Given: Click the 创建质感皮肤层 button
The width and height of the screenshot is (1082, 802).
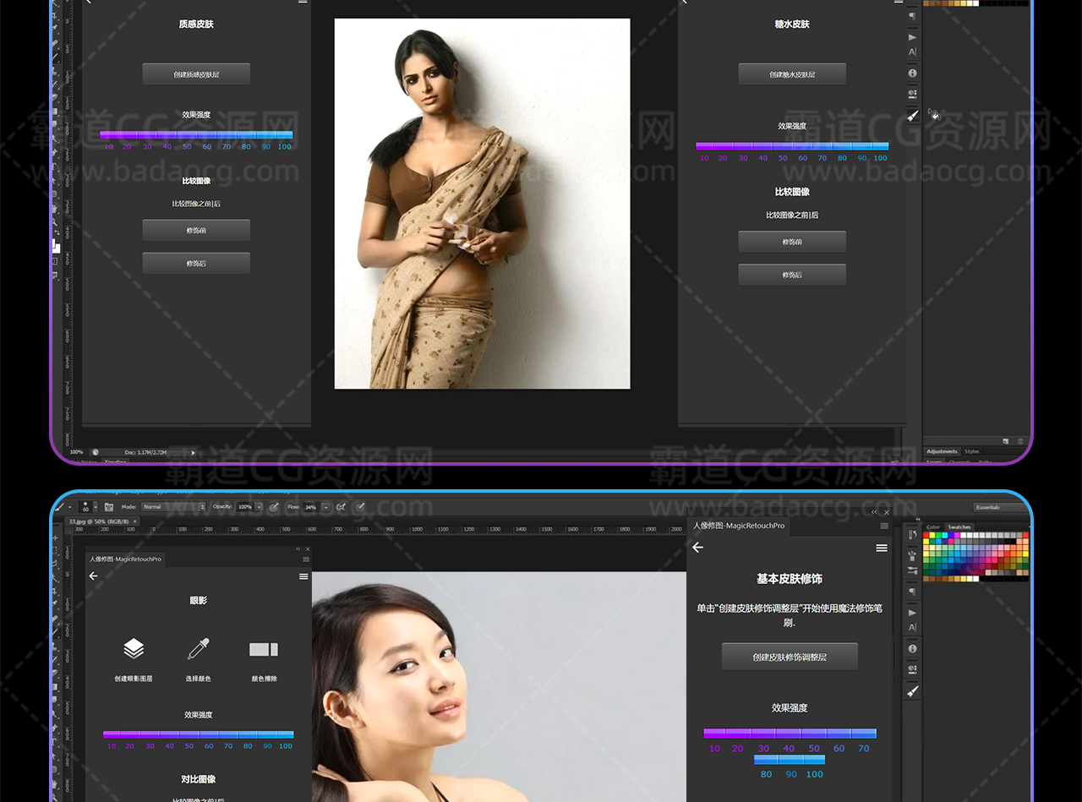Looking at the screenshot, I should coord(196,74).
